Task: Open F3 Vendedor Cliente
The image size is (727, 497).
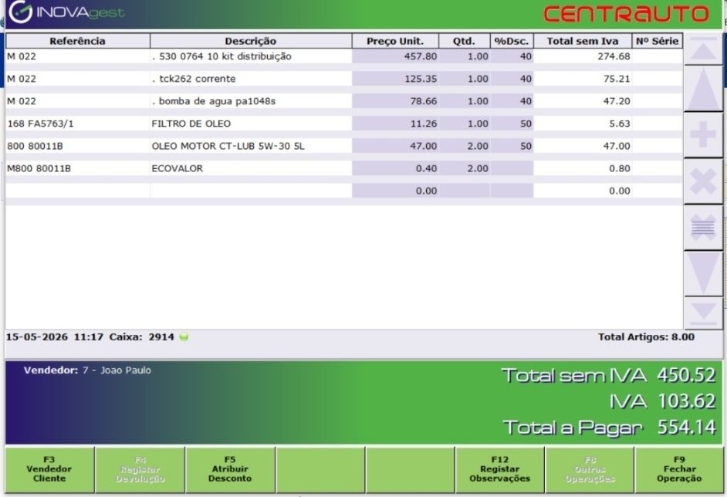Action: (49, 469)
